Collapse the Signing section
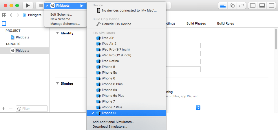 pyautogui.click(x=57, y=83)
